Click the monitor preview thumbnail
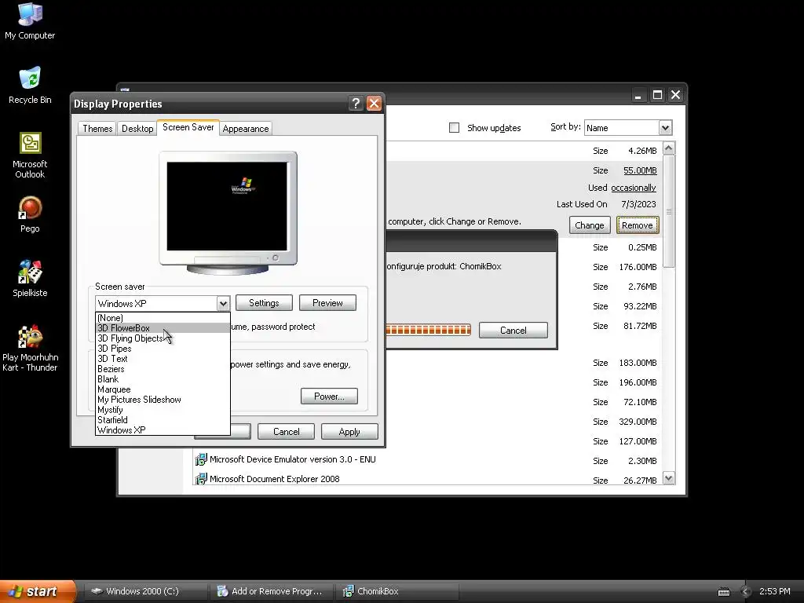804x603 pixels. [x=228, y=212]
